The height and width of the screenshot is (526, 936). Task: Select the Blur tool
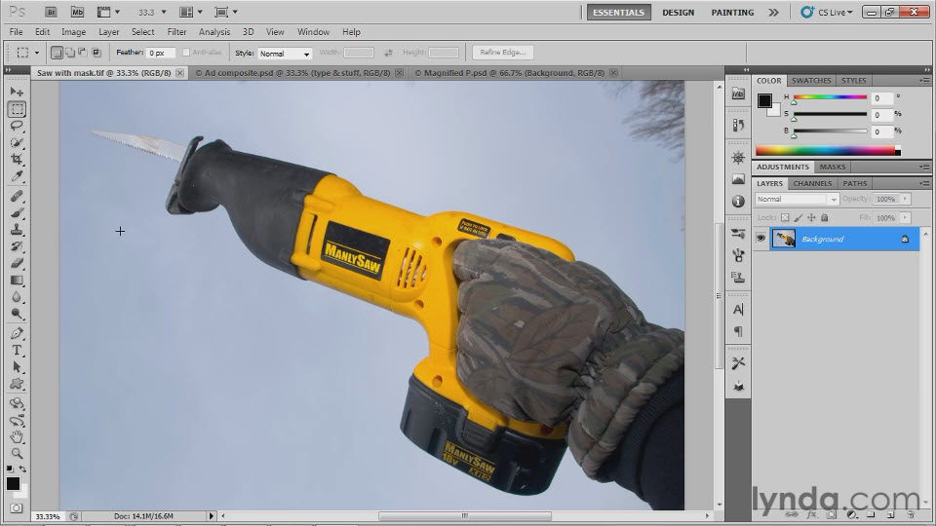click(17, 297)
